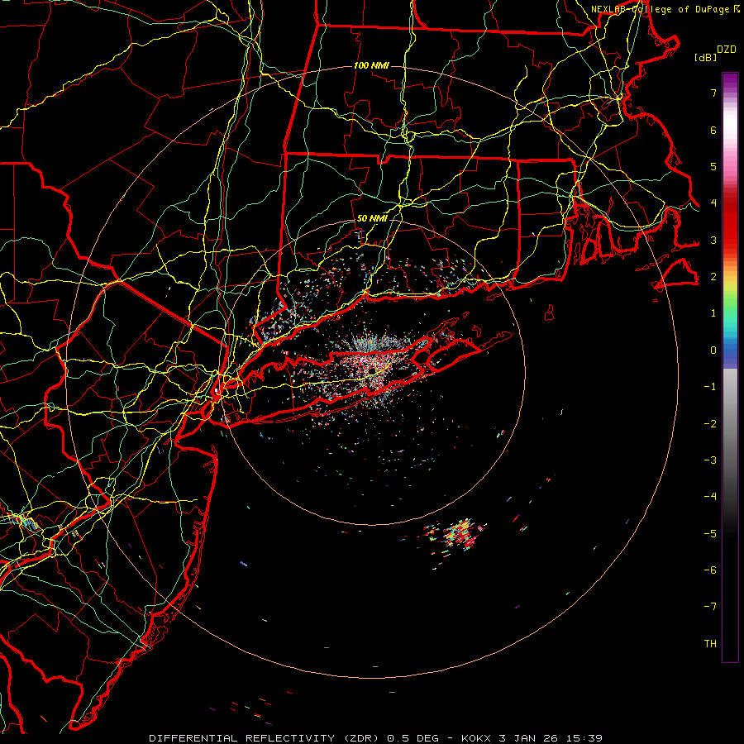Click the color scale tick label 6
The width and height of the screenshot is (744, 744).
pos(713,130)
